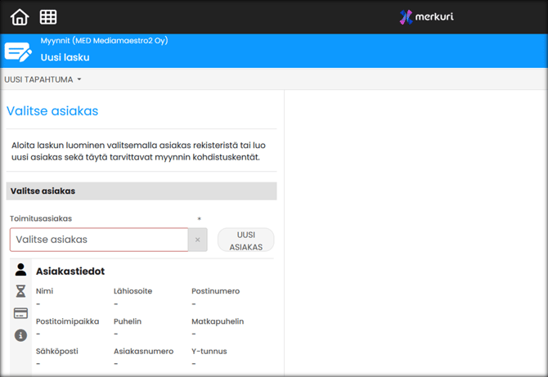Open the Valitse asiakas customer selector
This screenshot has height=377, width=548.
tap(99, 240)
